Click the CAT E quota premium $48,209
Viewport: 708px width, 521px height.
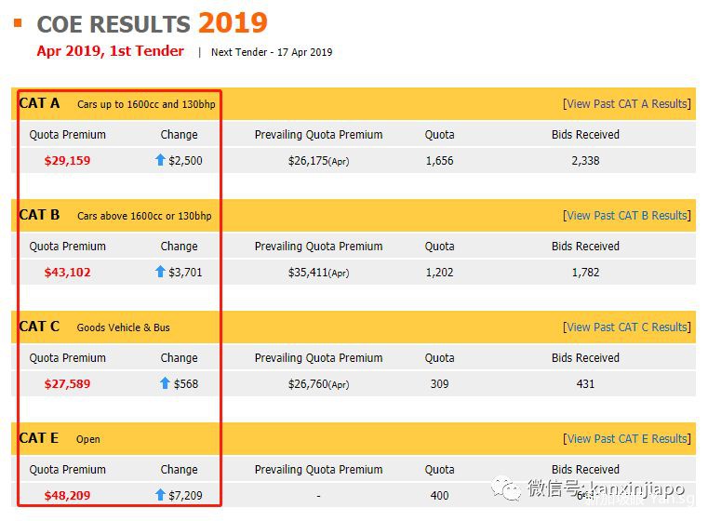click(67, 495)
